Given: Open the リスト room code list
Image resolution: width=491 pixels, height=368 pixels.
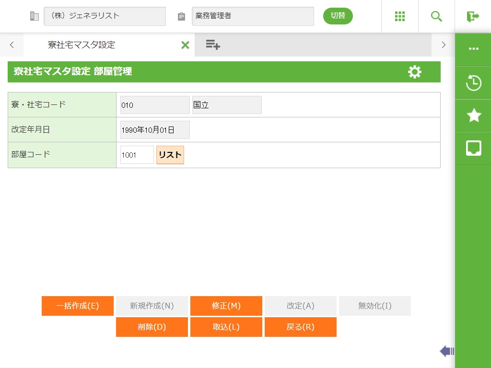Looking at the screenshot, I should (170, 155).
